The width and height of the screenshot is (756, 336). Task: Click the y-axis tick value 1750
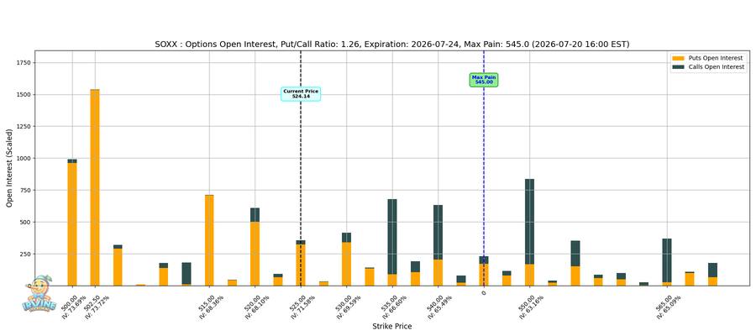[x=23, y=63]
